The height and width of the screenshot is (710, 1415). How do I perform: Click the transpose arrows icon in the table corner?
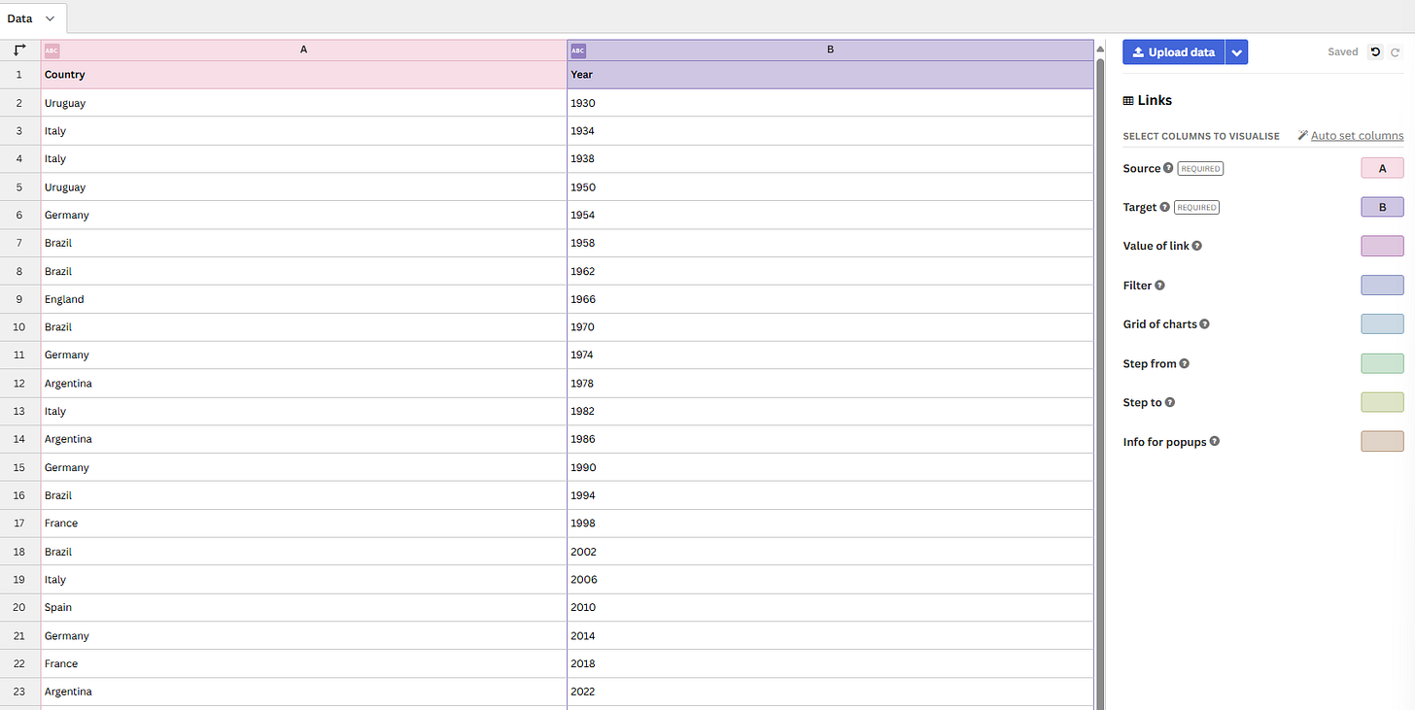pyautogui.click(x=19, y=51)
